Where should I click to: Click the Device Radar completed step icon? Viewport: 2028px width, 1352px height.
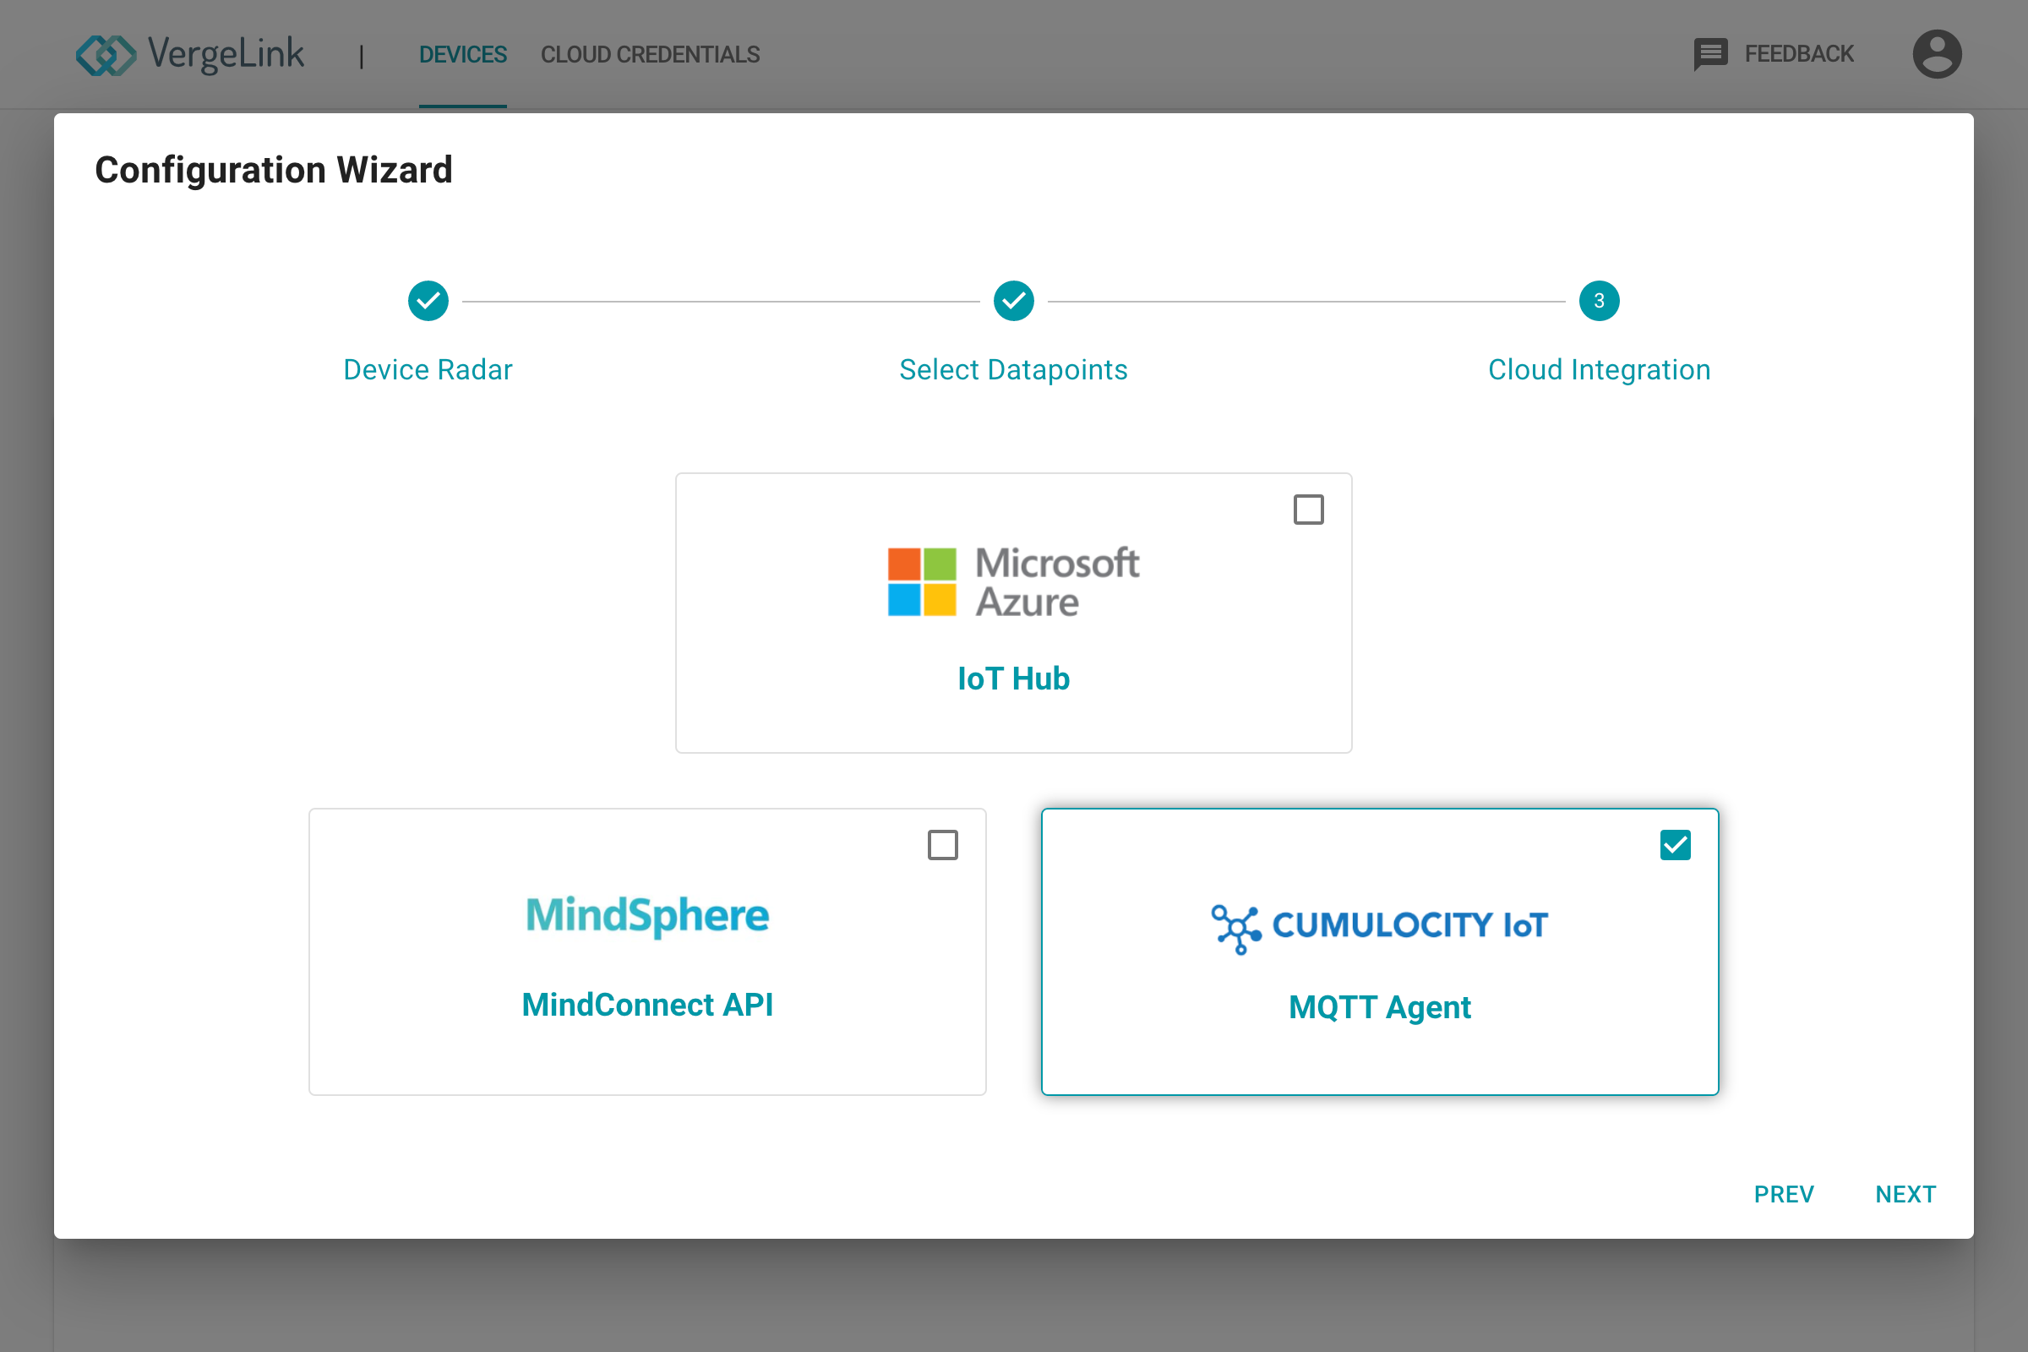428,300
